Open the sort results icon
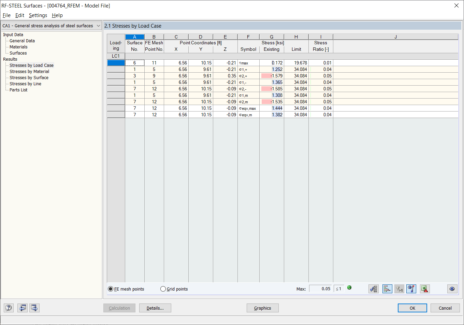 click(373, 289)
